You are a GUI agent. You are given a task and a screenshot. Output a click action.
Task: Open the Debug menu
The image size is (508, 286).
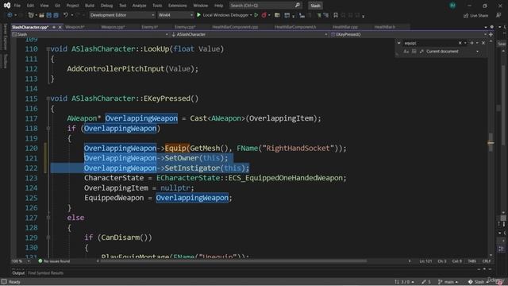pyautogui.click(x=106, y=6)
